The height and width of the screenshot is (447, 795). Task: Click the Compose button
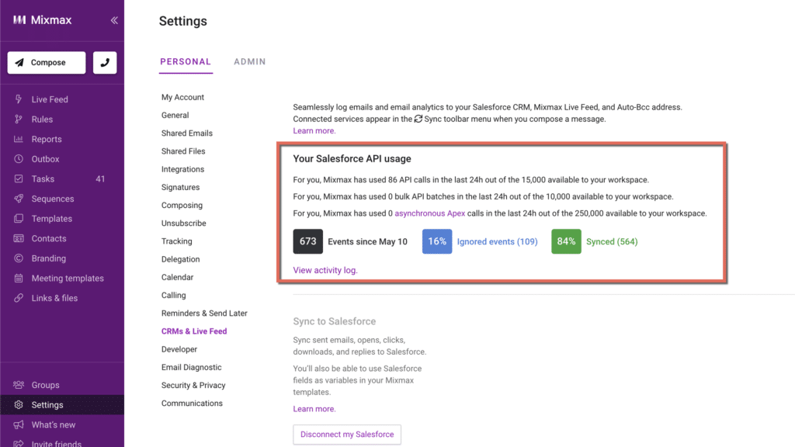(47, 63)
